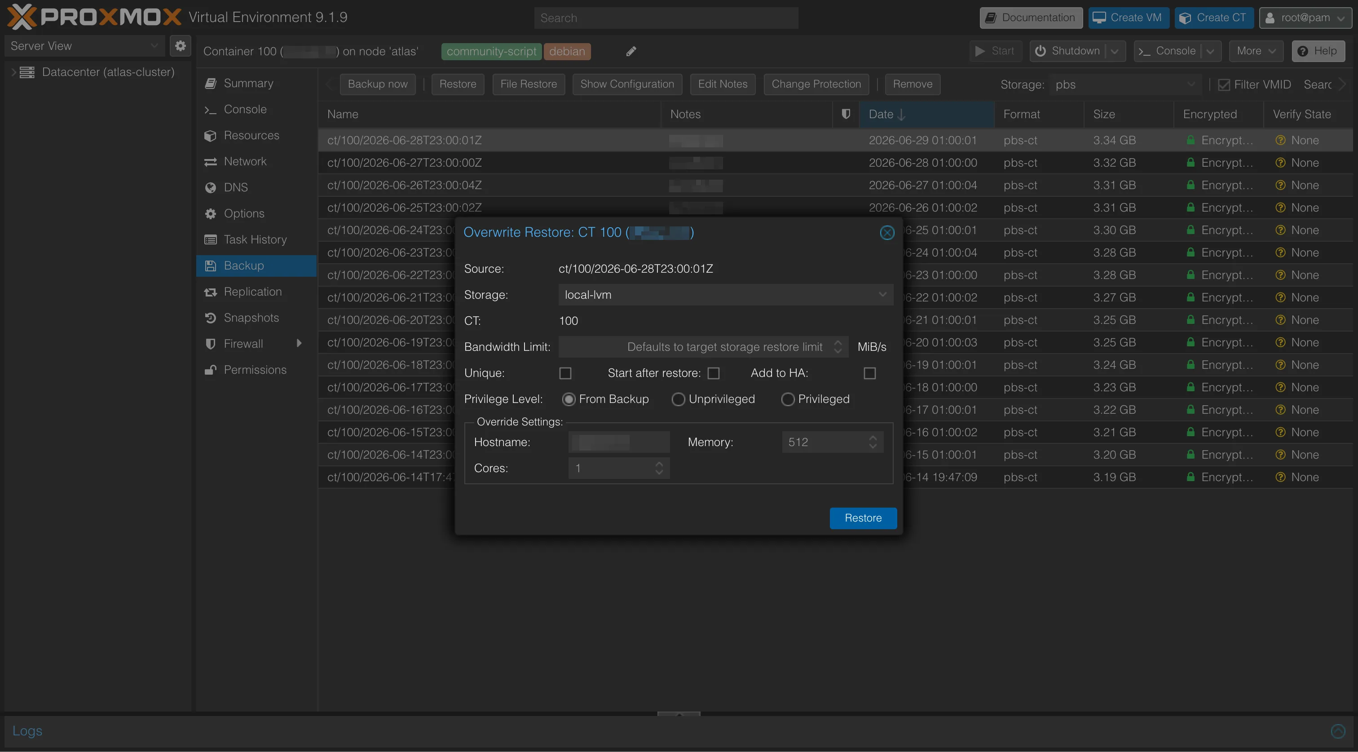The height and width of the screenshot is (752, 1358).
Task: Open the Help button
Action: [x=1318, y=51]
